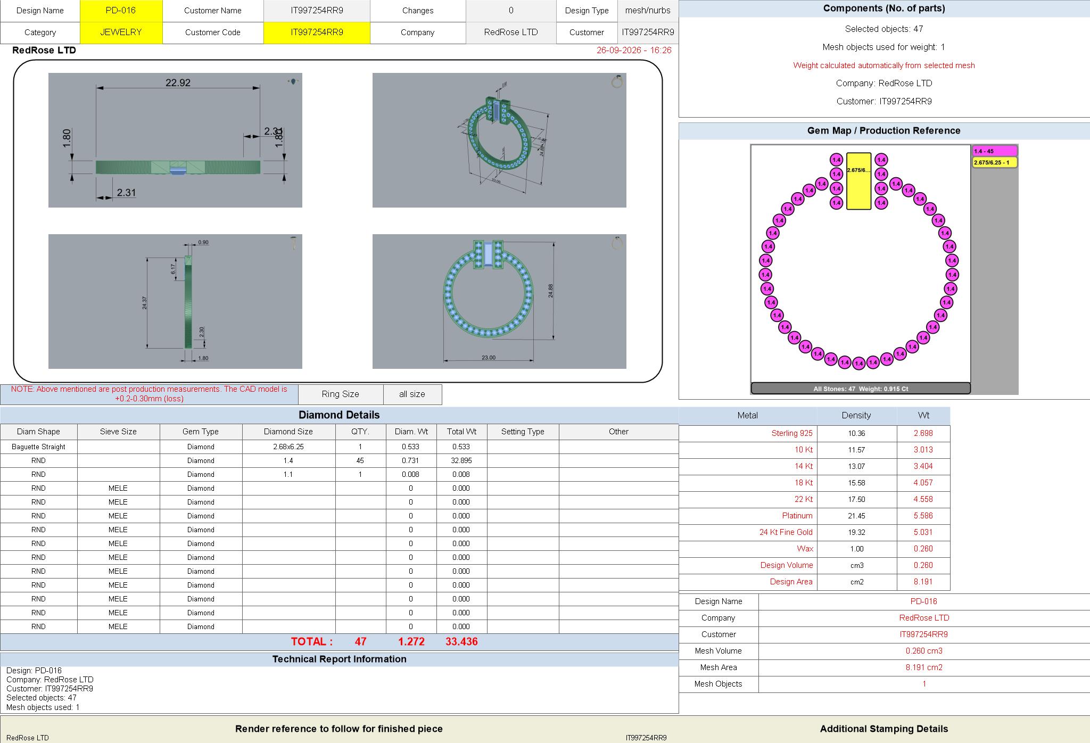Screen dimensions: 1090x743
Task: Click the red Weight calculated automatically notice
Action: (884, 65)
